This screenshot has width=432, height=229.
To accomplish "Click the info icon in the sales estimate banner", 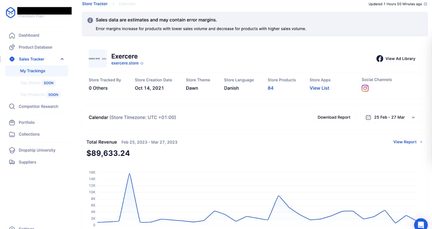I will pyautogui.click(x=90, y=20).
